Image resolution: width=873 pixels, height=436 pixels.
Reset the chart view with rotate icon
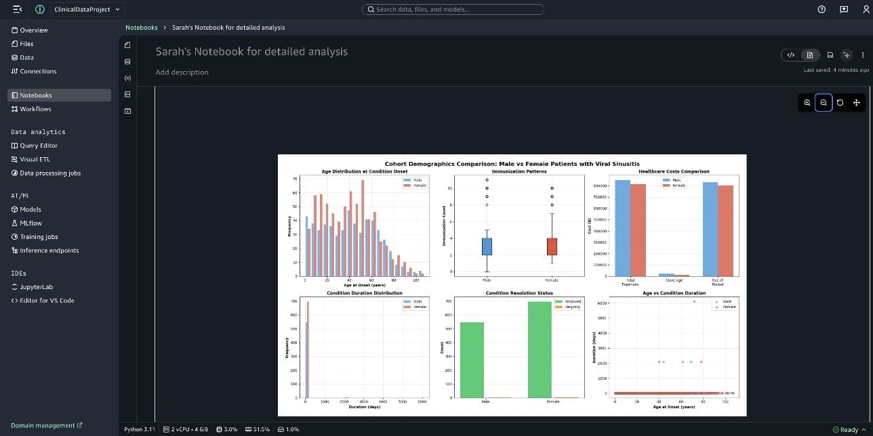[840, 103]
